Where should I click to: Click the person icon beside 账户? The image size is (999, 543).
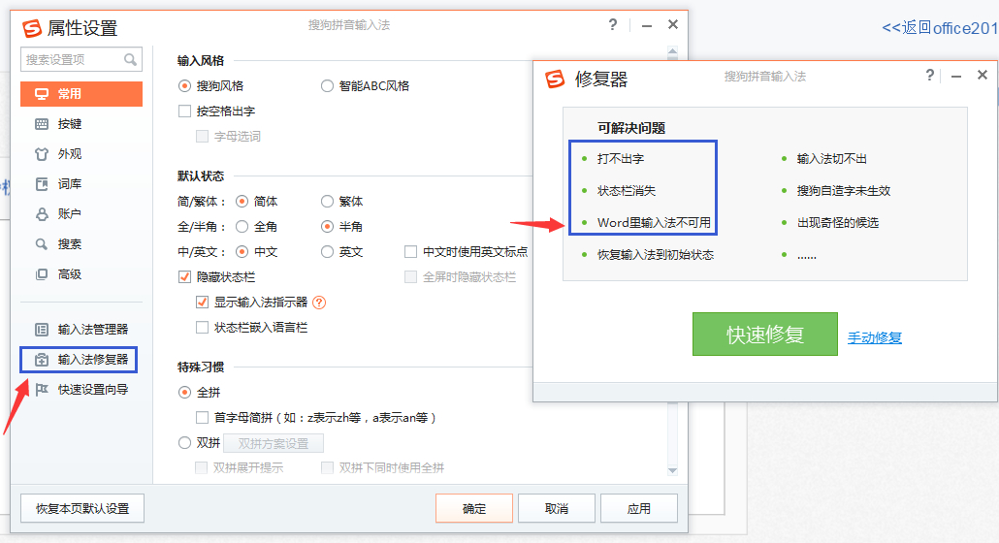(42, 214)
